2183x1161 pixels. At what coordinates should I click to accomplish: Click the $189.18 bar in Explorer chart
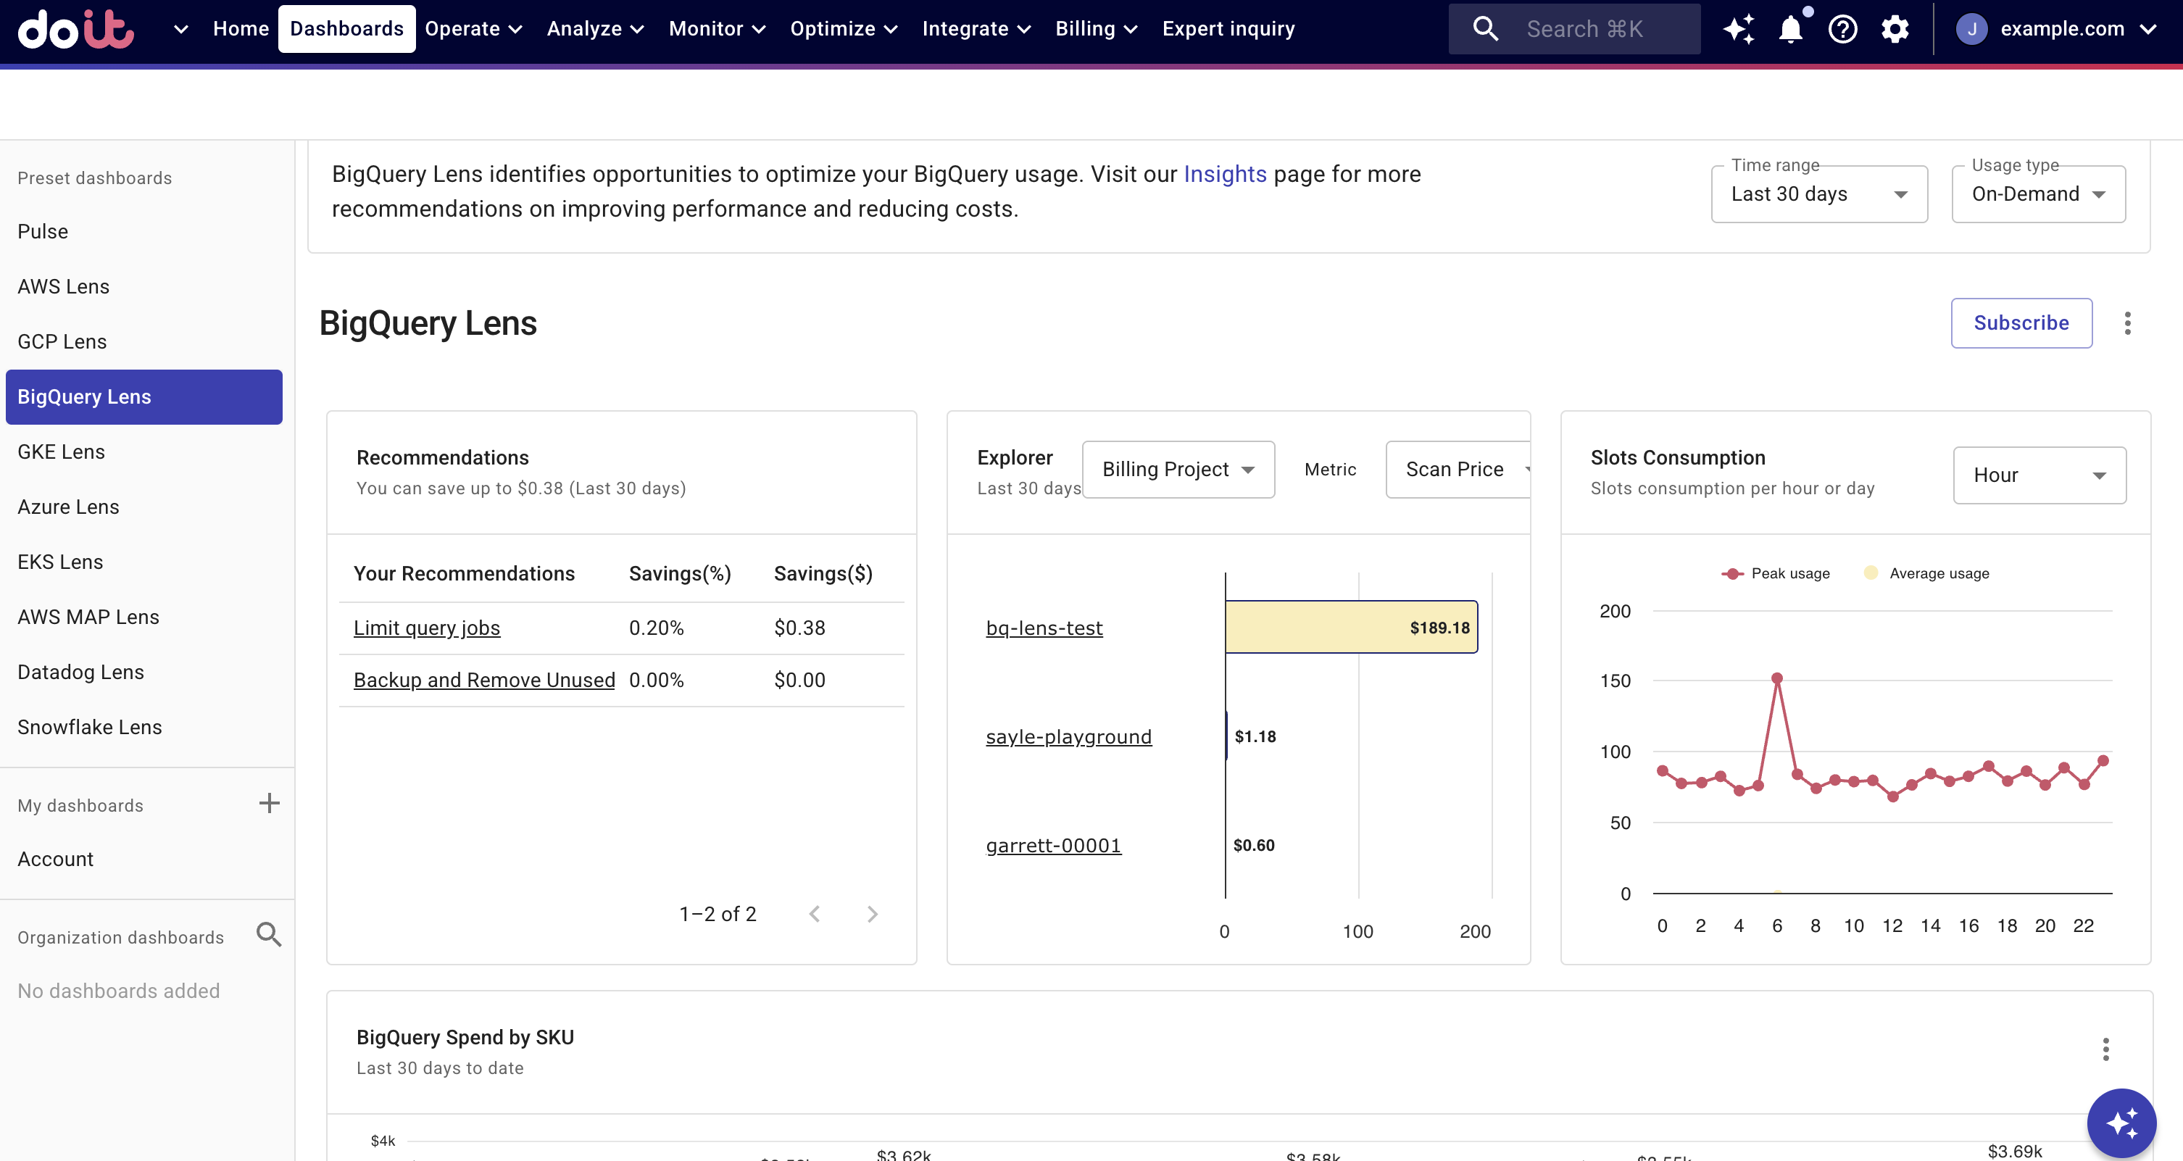coord(1352,627)
